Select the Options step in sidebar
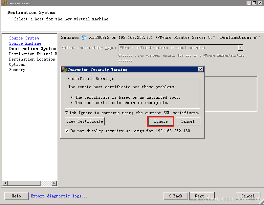This screenshot has height=205, width=264. [17, 64]
